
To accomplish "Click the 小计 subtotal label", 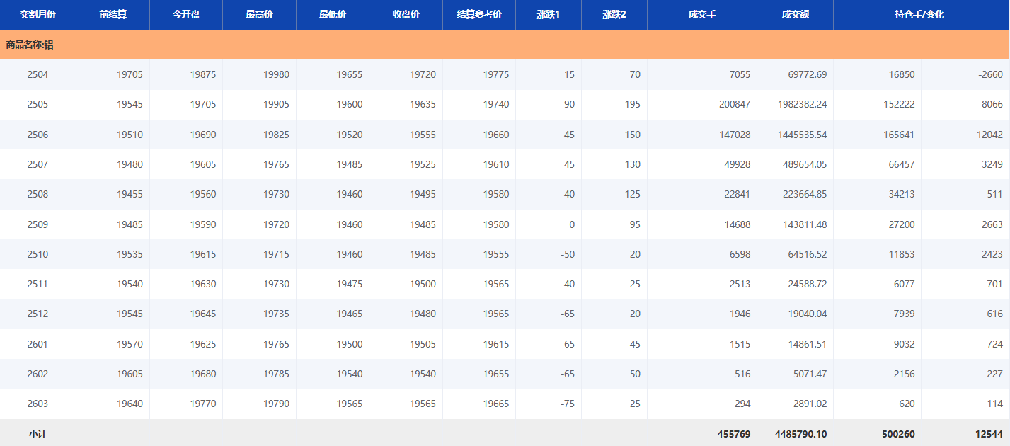I will (x=38, y=433).
